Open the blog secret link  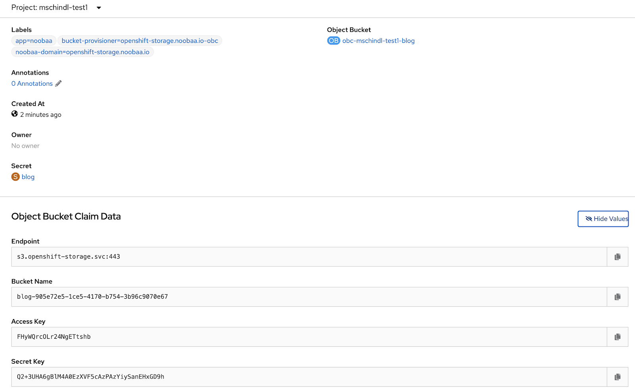pyautogui.click(x=28, y=177)
